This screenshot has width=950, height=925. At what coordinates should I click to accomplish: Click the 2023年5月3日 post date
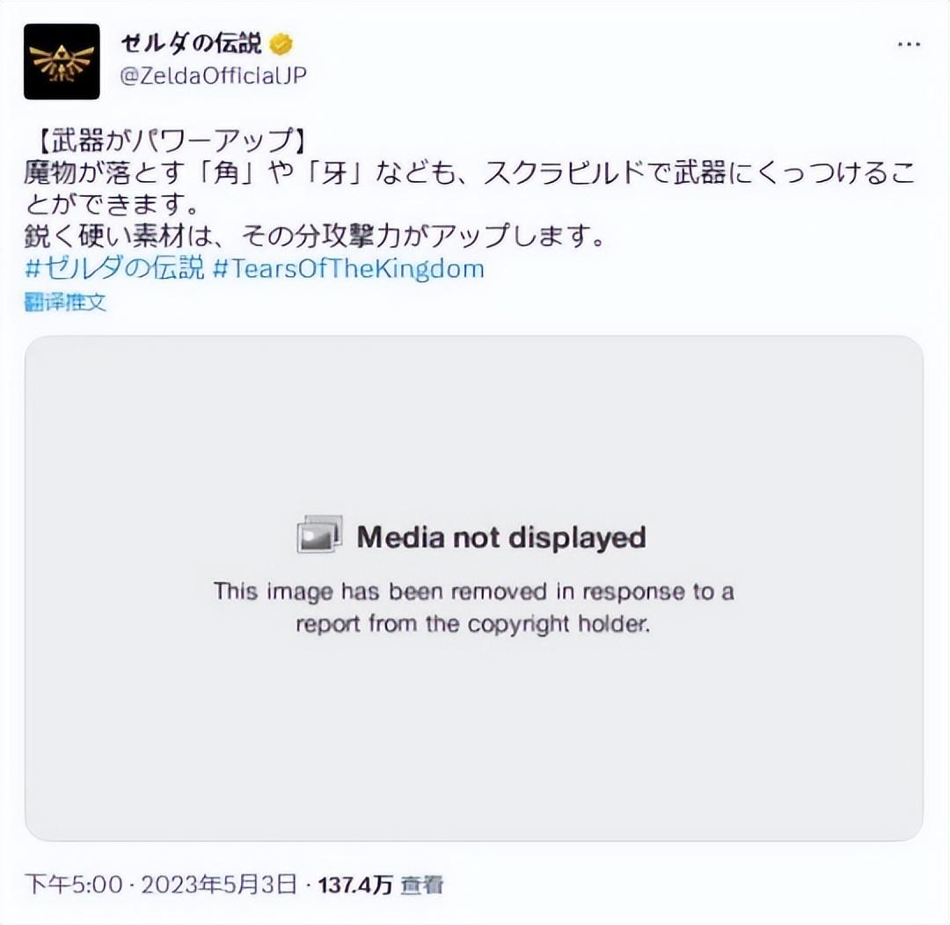click(x=219, y=885)
